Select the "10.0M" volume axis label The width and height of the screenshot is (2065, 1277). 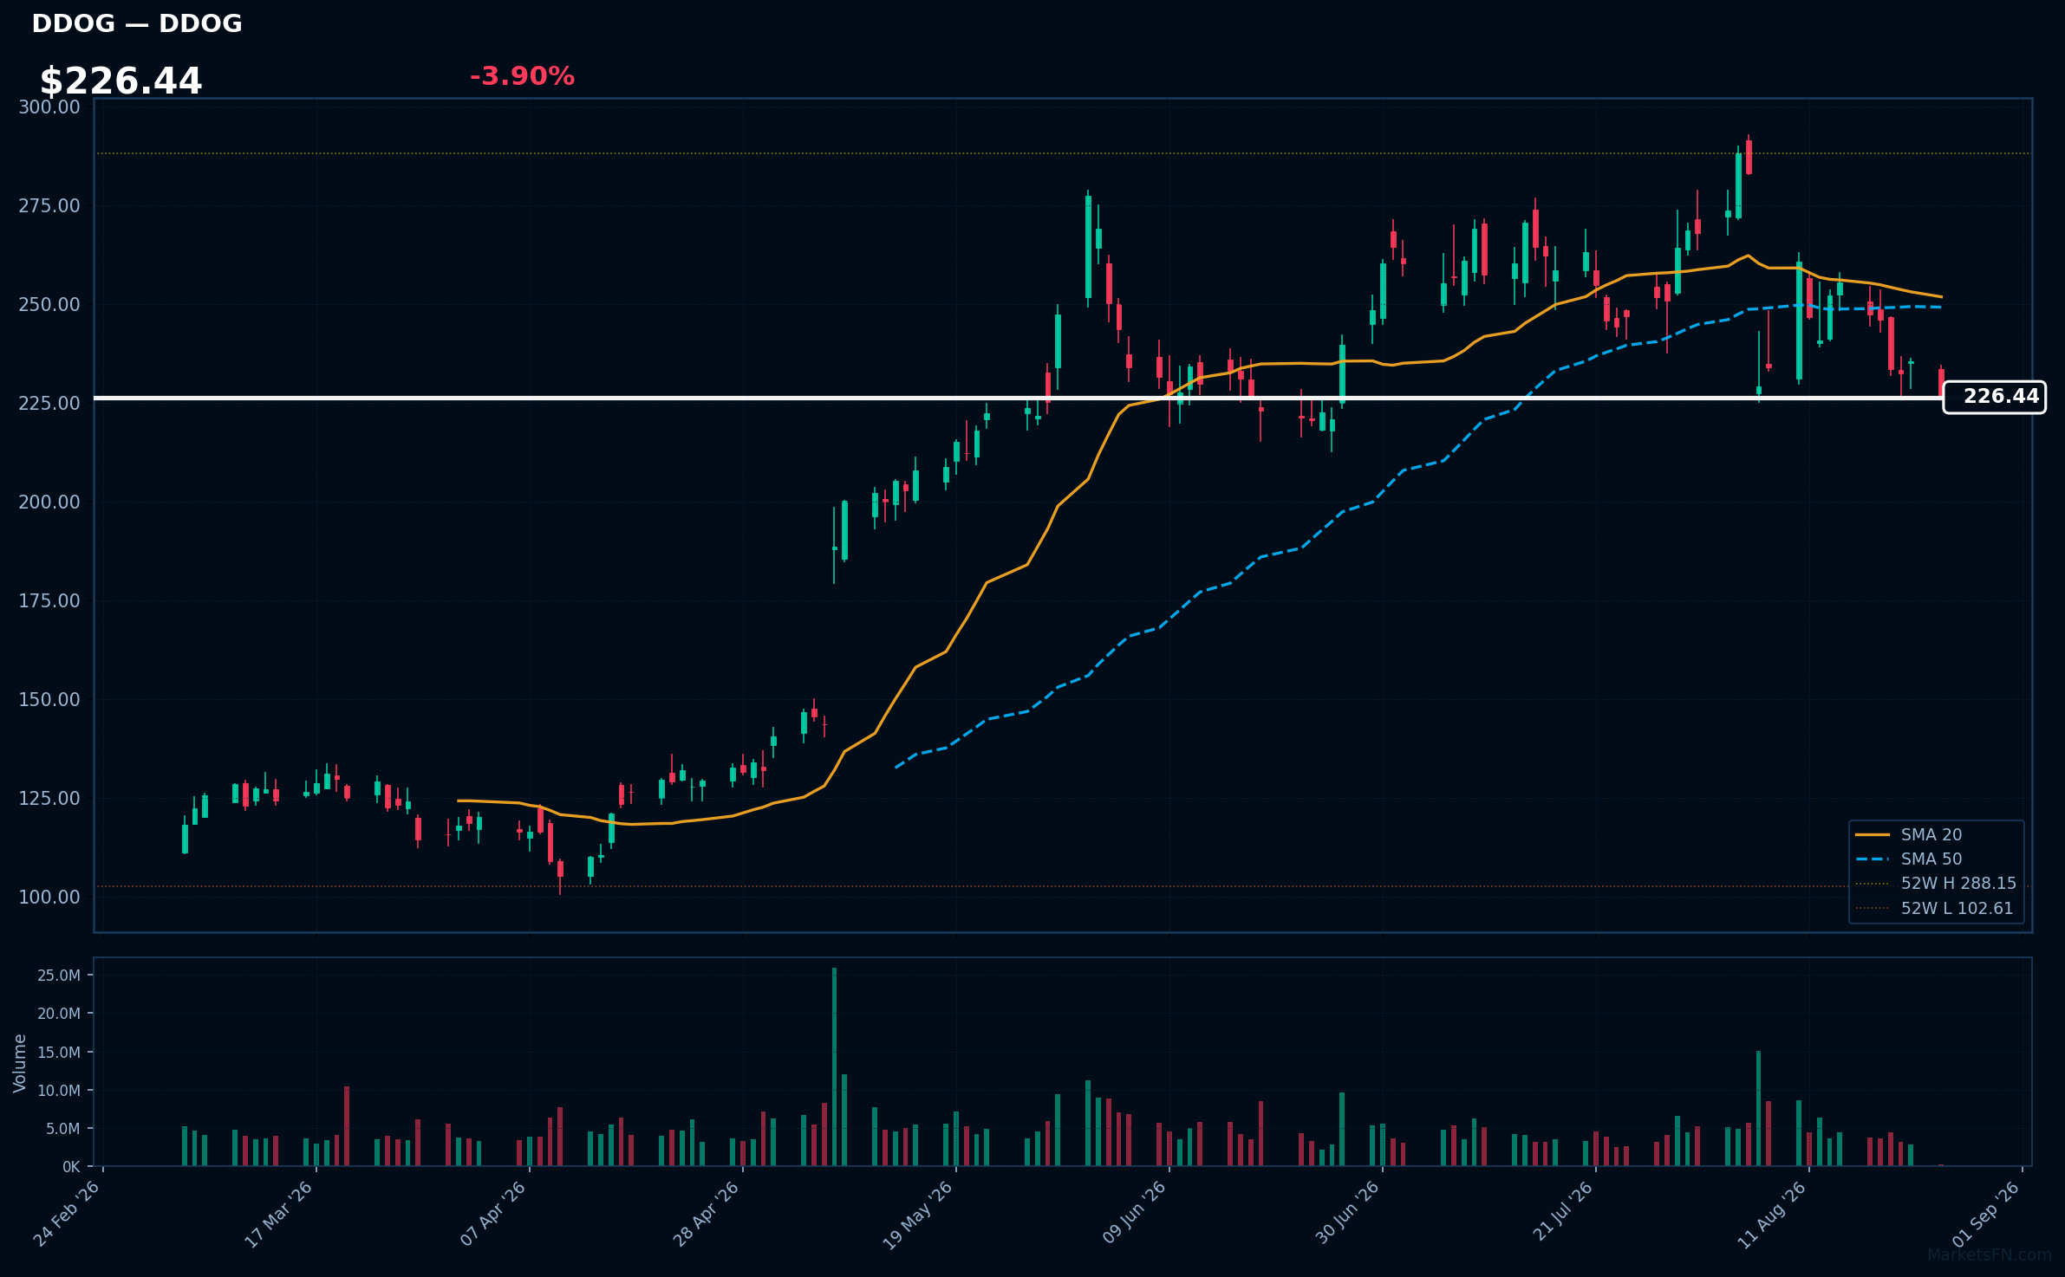point(59,1090)
